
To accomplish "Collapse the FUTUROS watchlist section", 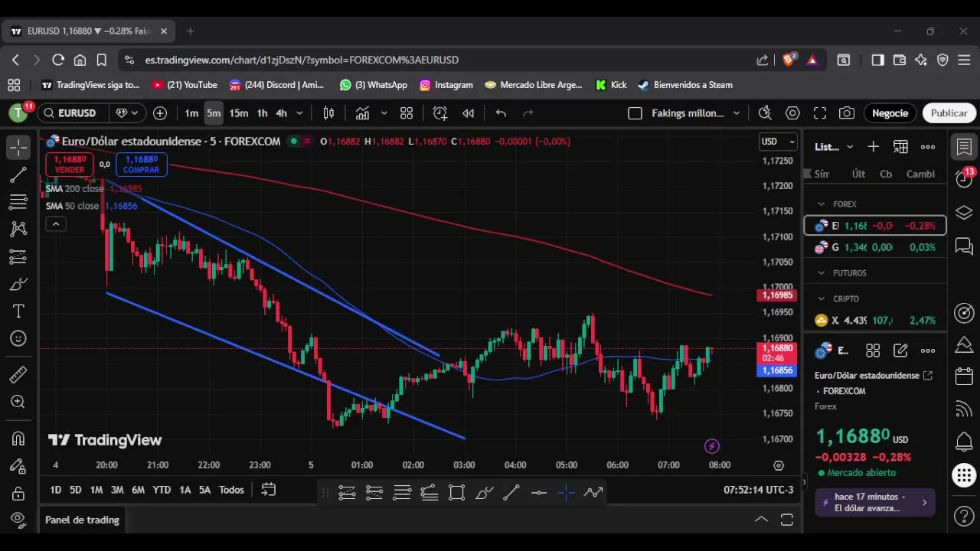I will coord(822,273).
